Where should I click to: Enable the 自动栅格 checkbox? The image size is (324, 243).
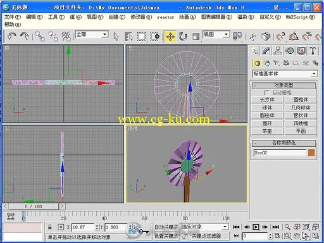pyautogui.click(x=266, y=93)
